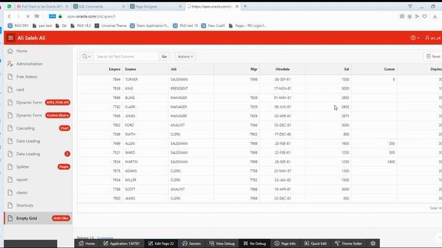The image size is (442, 248).
Task: Open the Ename column header menu
Action: click(x=131, y=69)
